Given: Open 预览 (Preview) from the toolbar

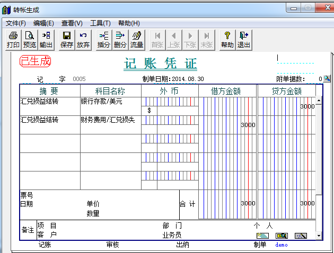Looking at the screenshot, I should pyautogui.click(x=30, y=40).
